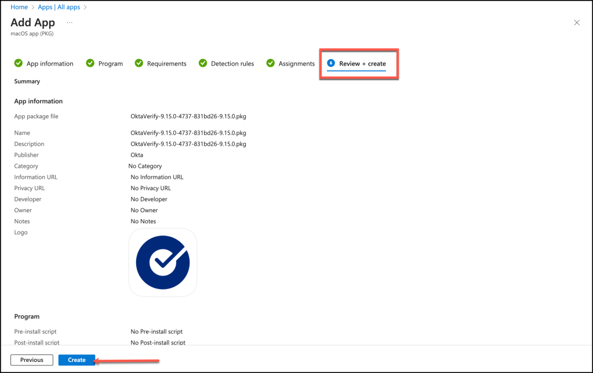The height and width of the screenshot is (373, 593).
Task: Jump to the Assignments tab
Action: [x=297, y=64]
